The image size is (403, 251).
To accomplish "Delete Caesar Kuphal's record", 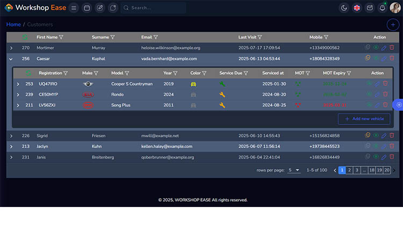I will (x=392, y=58).
